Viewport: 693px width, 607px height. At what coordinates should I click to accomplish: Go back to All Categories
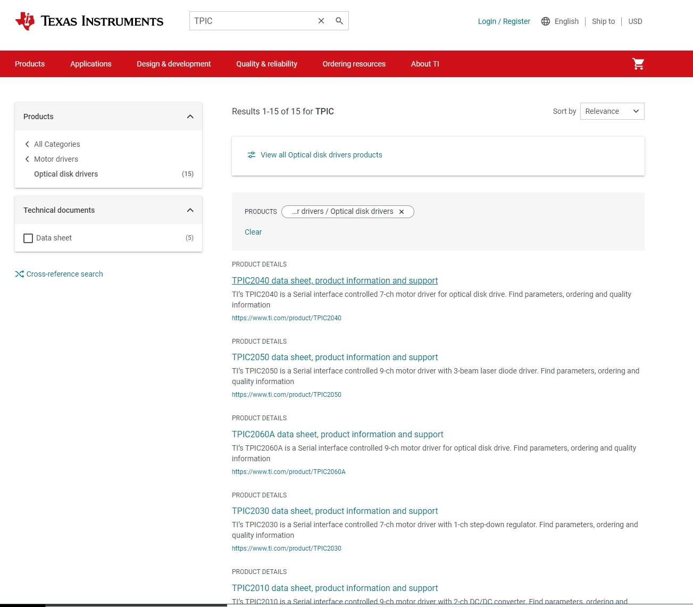pos(57,144)
